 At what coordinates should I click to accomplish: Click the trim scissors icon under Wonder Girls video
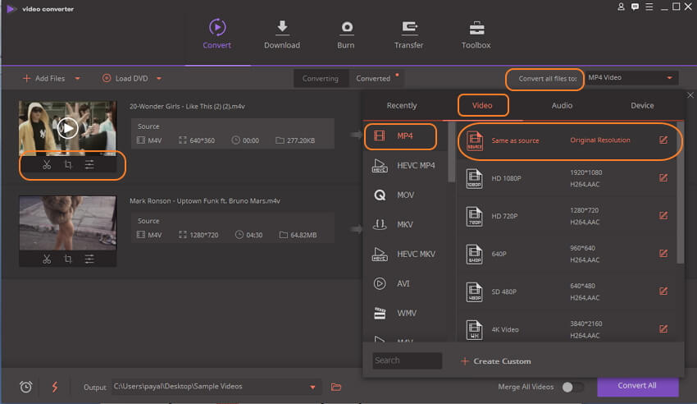(47, 165)
